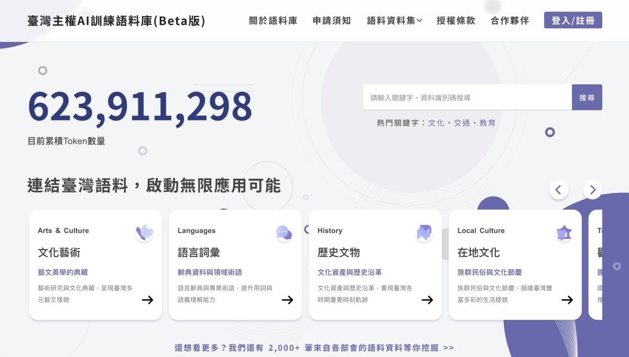Click the carousel previous chevron
Screen dimensions: 629x357
pyautogui.click(x=559, y=190)
